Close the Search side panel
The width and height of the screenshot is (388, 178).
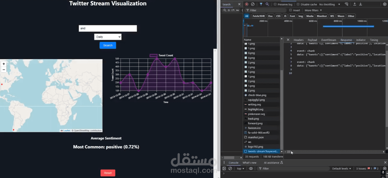click(x=239, y=4)
